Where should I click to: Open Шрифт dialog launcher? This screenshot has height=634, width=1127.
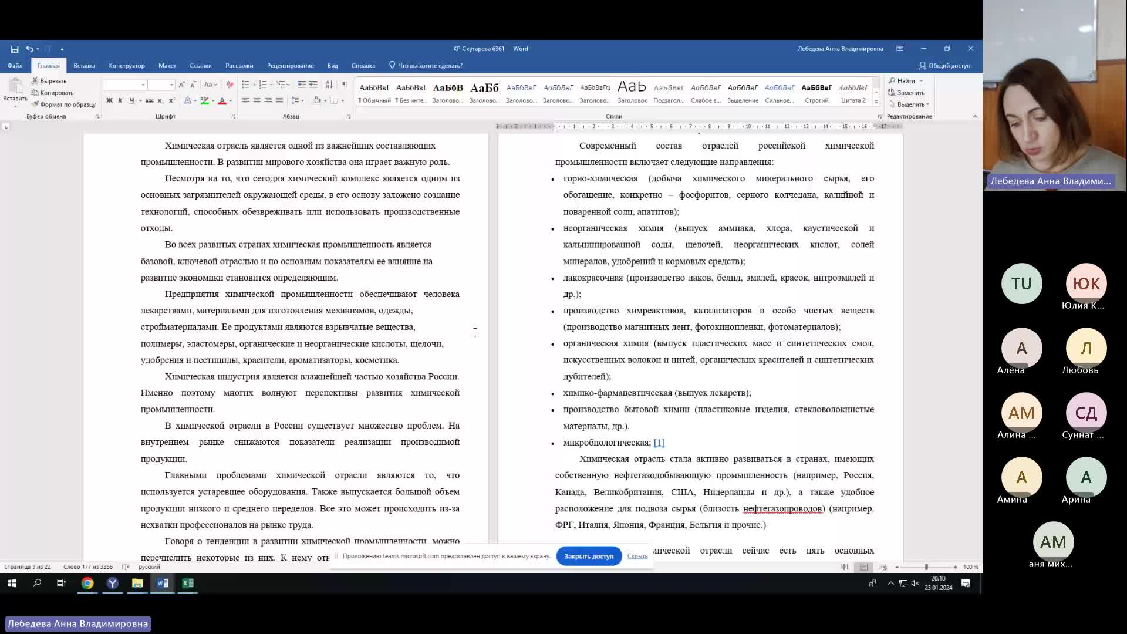pyautogui.click(x=234, y=117)
